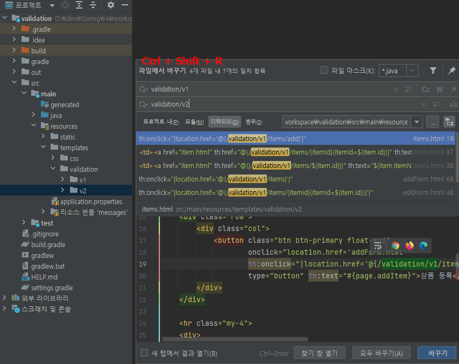
Task: Select the generated folder
Action: tap(60, 104)
